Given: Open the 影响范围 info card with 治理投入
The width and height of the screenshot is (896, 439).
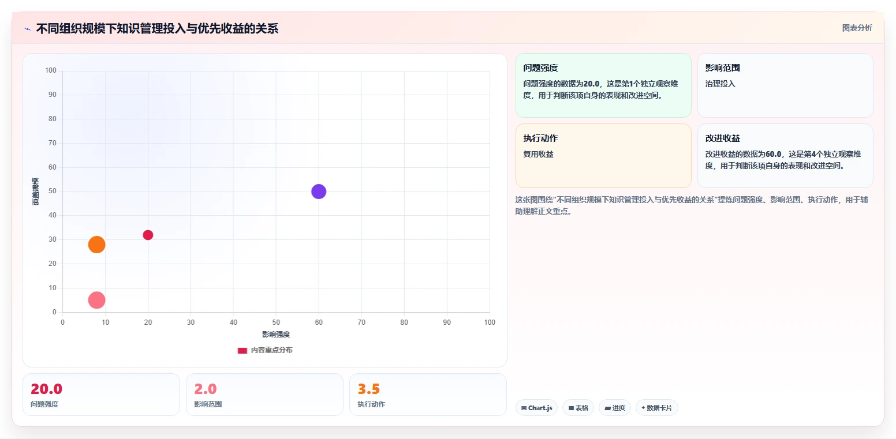Looking at the screenshot, I should click(x=785, y=85).
